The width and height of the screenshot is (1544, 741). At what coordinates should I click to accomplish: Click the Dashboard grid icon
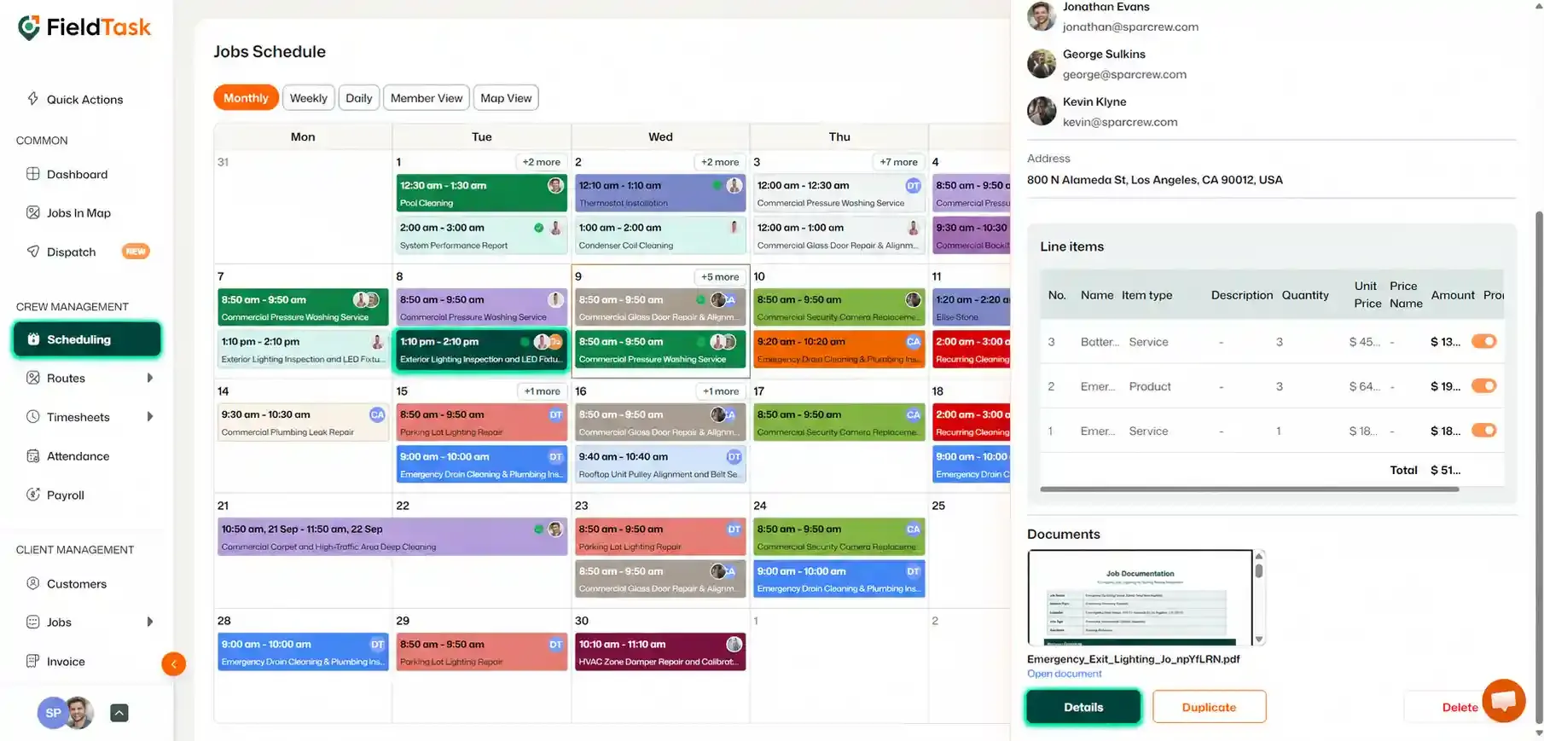pyautogui.click(x=33, y=174)
